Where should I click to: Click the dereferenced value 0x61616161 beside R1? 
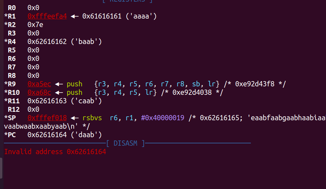click(x=102, y=16)
